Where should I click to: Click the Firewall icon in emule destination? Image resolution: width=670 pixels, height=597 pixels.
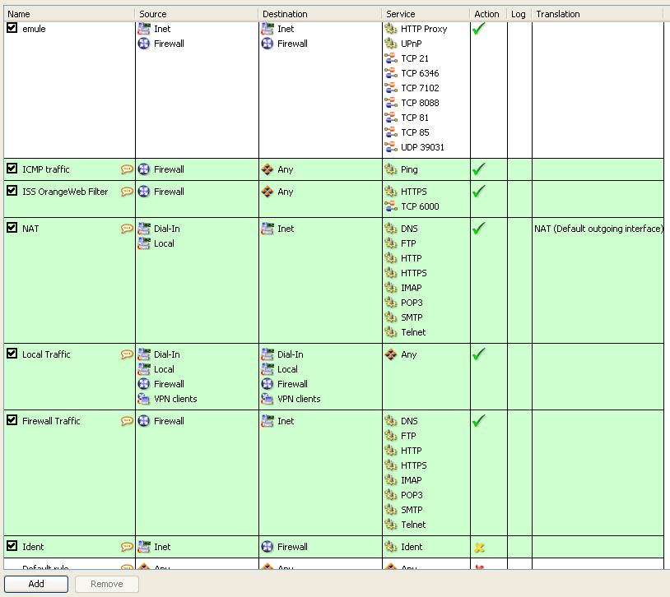click(267, 44)
